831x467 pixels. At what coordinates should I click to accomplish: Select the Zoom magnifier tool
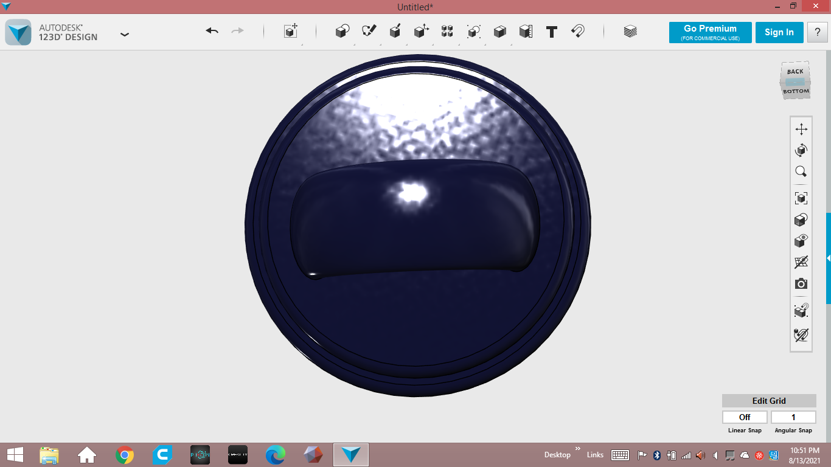(x=801, y=171)
